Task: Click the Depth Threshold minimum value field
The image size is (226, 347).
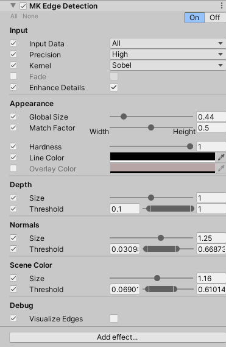Action: coord(125,209)
